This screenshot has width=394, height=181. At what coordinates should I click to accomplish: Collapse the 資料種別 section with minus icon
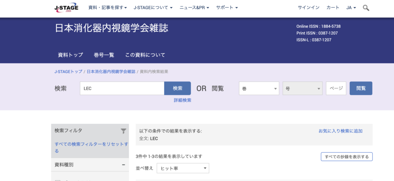click(124, 165)
